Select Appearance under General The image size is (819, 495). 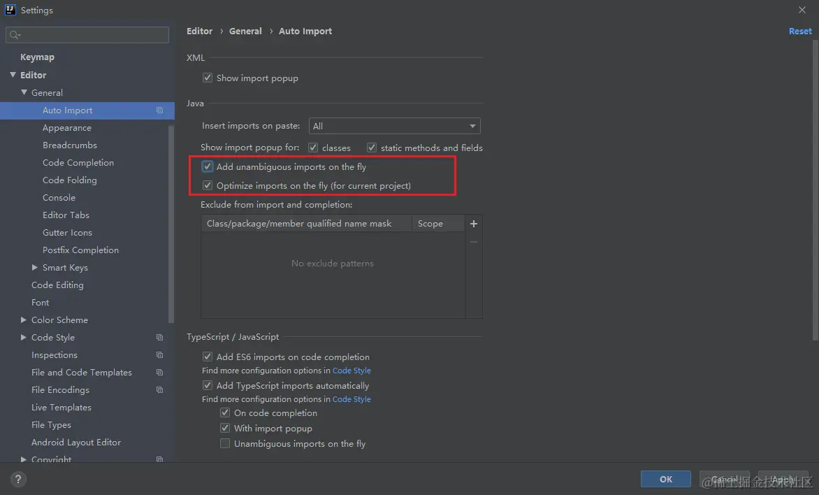coord(67,128)
